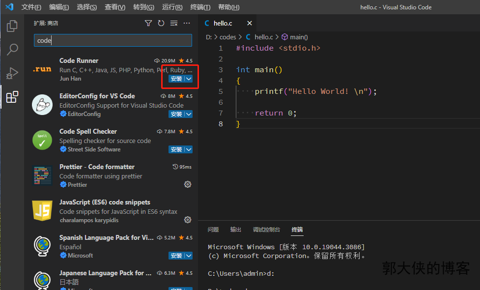Place cursor on 'return 0;' line

coord(276,113)
